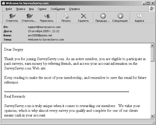Click the SurveySavvy.com Web site. line
Image resolution: width=156 pixels, height=125 pixels.
point(25,68)
